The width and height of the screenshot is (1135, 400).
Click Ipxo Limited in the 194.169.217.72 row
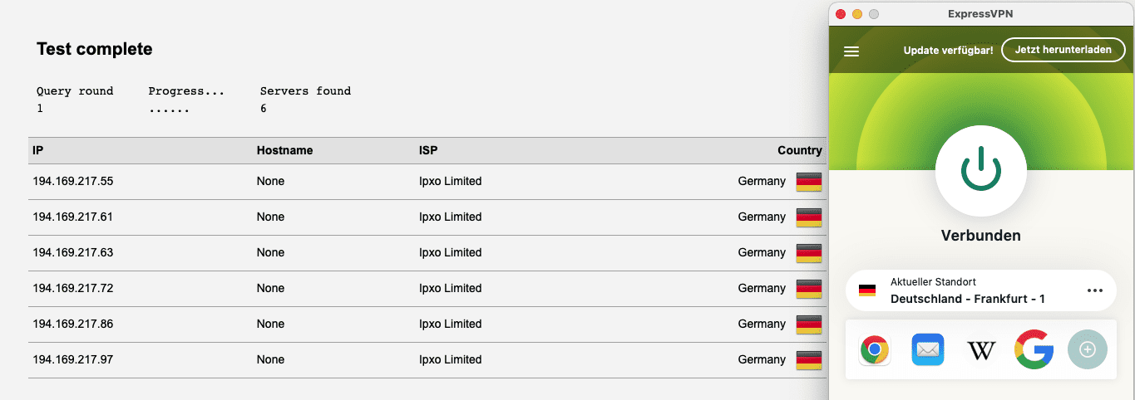coord(450,288)
